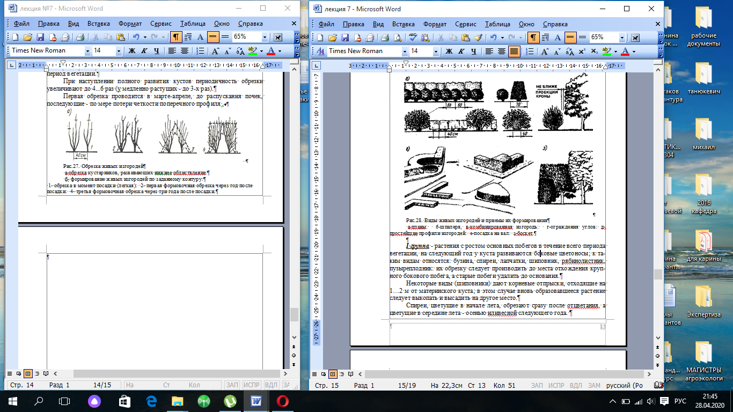Select Format Painter brush in лекция 7 toolbar
Viewport: 733px width, 412px height.
(478, 37)
